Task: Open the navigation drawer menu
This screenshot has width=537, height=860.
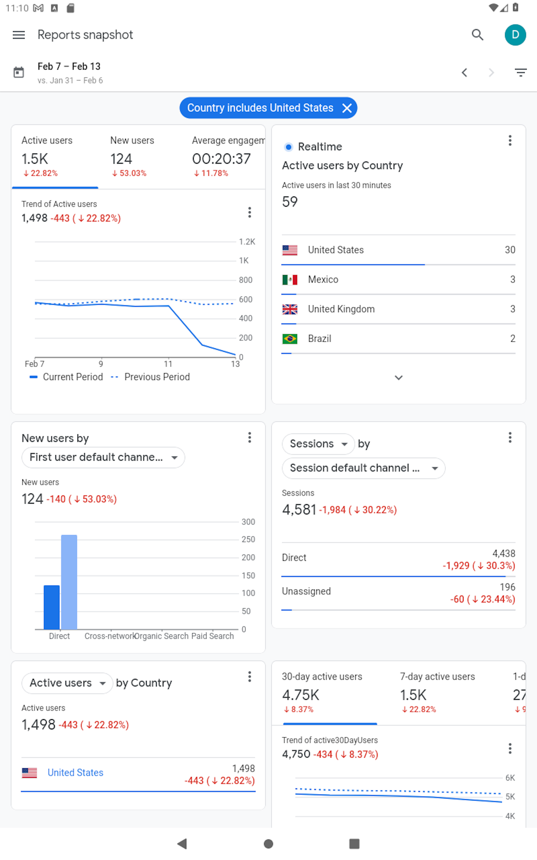Action: coord(18,35)
